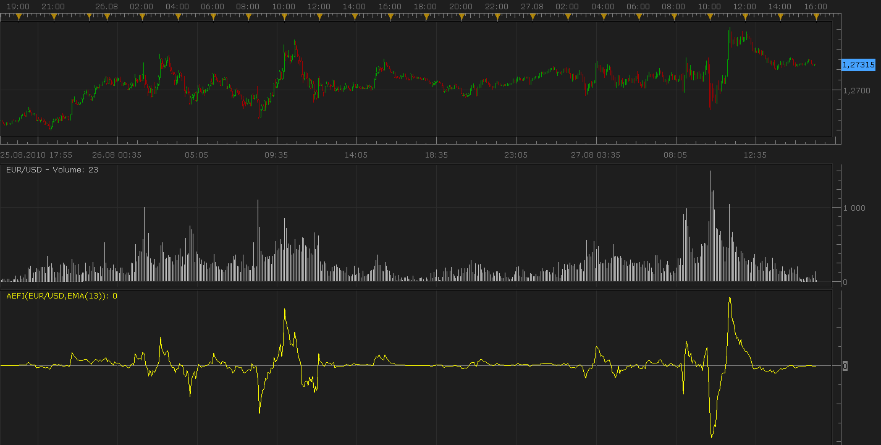Viewport: 881px width, 445px height.
Task: Click the blue 1,27315 current price label
Action: coord(859,64)
